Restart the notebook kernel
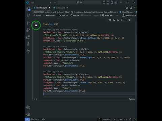This screenshot has width=162, height=121. click(x=75, y=15)
